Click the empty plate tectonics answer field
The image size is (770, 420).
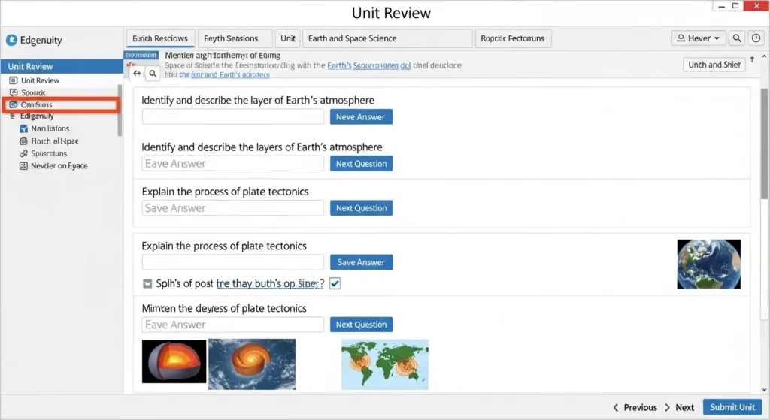point(233,262)
